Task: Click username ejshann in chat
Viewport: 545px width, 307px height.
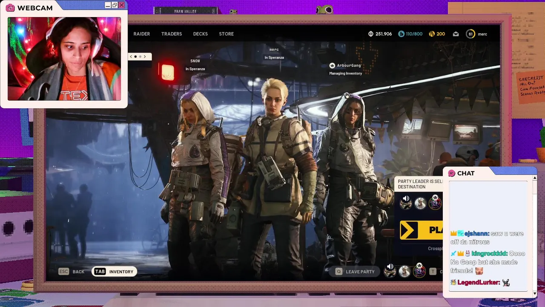Action: tap(476, 234)
